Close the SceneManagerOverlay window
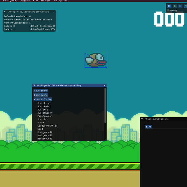This screenshot has width=187, height=187. [54, 12]
